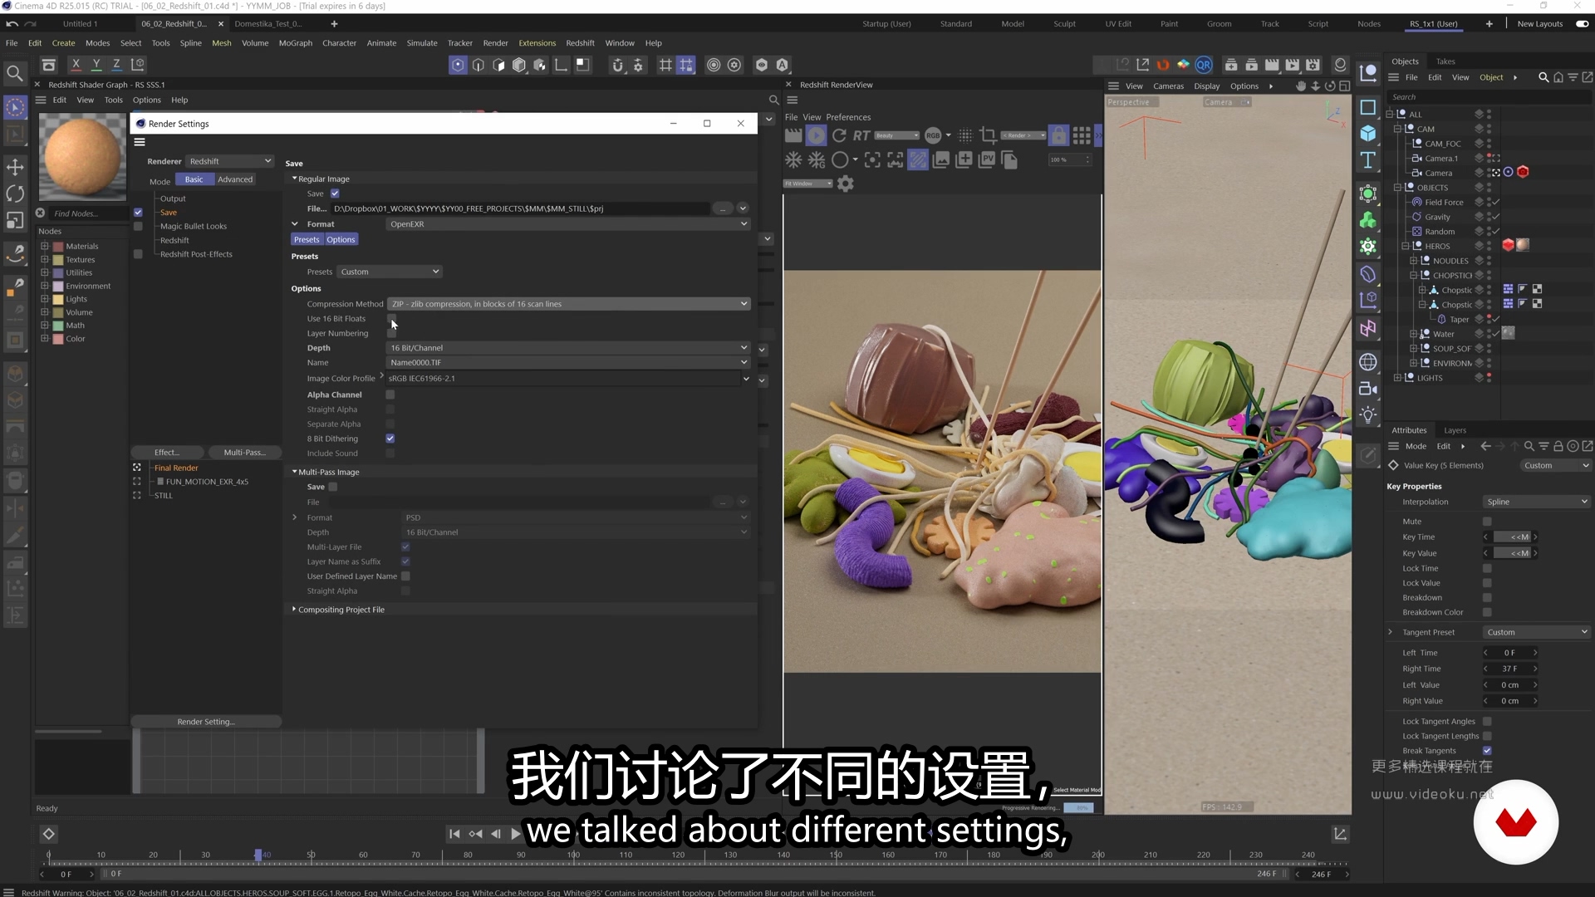1595x897 pixels.
Task: Select the Move tool in the left toolbar
Action: click(15, 166)
